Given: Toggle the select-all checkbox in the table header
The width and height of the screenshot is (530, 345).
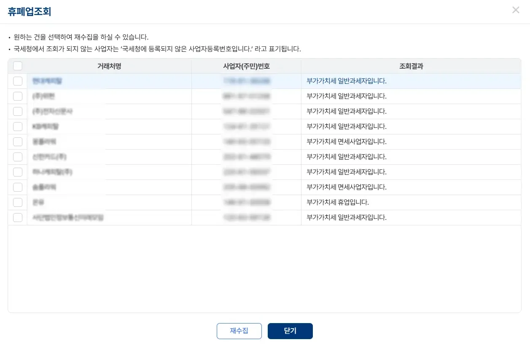Looking at the screenshot, I should click(17, 66).
